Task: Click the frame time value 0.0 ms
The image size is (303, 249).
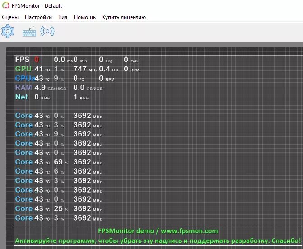Action: 63,60
